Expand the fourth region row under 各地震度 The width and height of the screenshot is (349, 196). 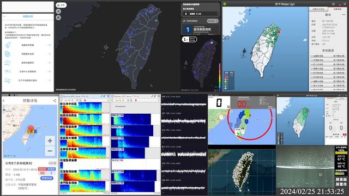pos(328,69)
